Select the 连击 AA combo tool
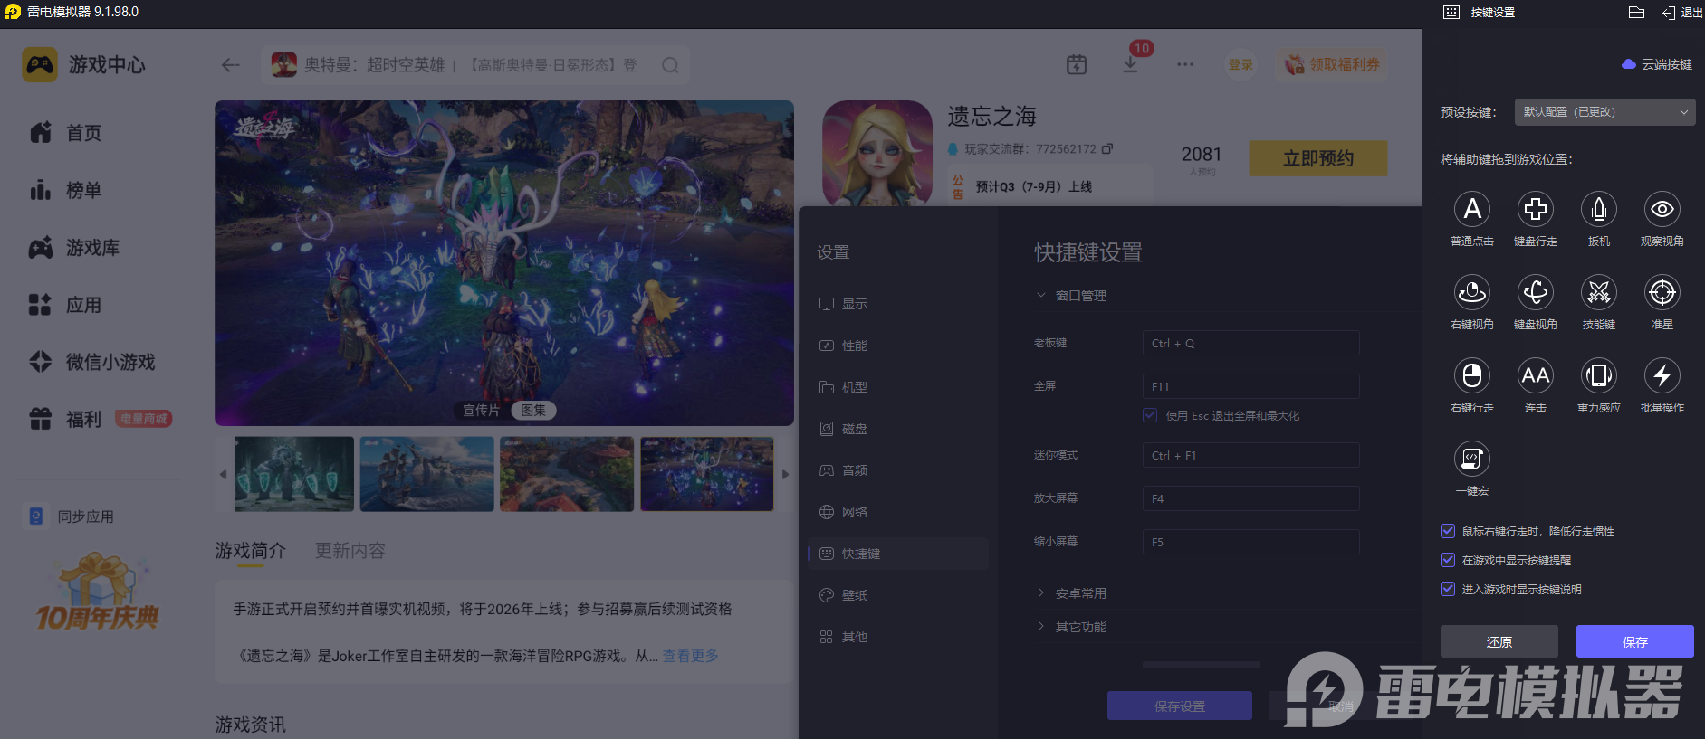Screen dimensions: 1705x739 pyautogui.click(x=1536, y=376)
